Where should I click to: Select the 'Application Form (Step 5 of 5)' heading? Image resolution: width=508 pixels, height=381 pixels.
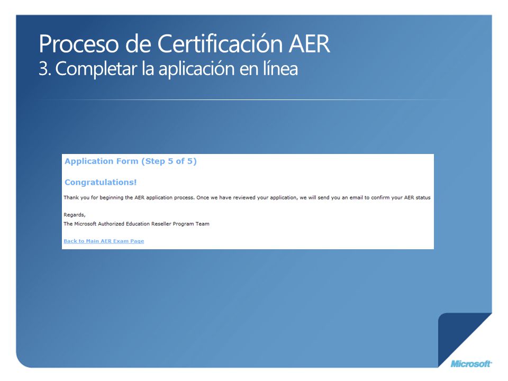point(131,161)
